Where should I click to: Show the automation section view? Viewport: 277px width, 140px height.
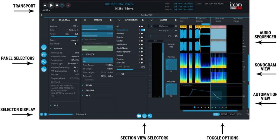[x=150, y=116]
